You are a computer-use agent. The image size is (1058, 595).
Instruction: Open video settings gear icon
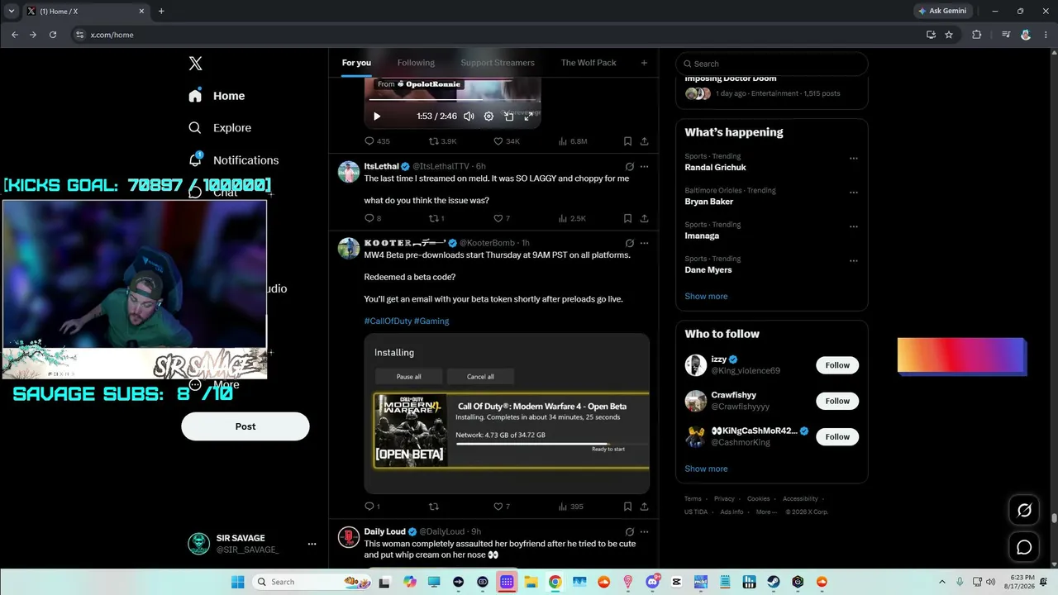(x=488, y=117)
